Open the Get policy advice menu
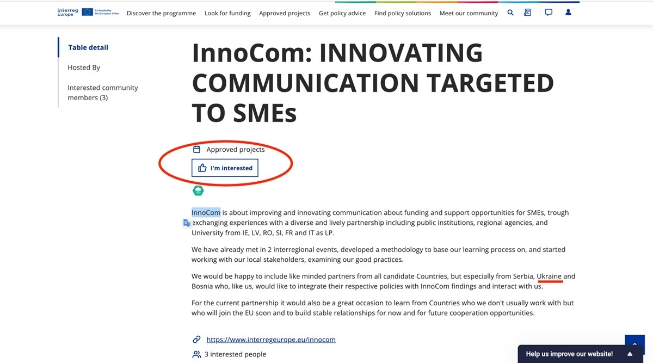Screen dimensions: 653x363 (x=342, y=13)
